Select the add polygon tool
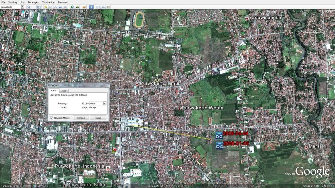Screen dimensions: 335x188 coord(51,7)
